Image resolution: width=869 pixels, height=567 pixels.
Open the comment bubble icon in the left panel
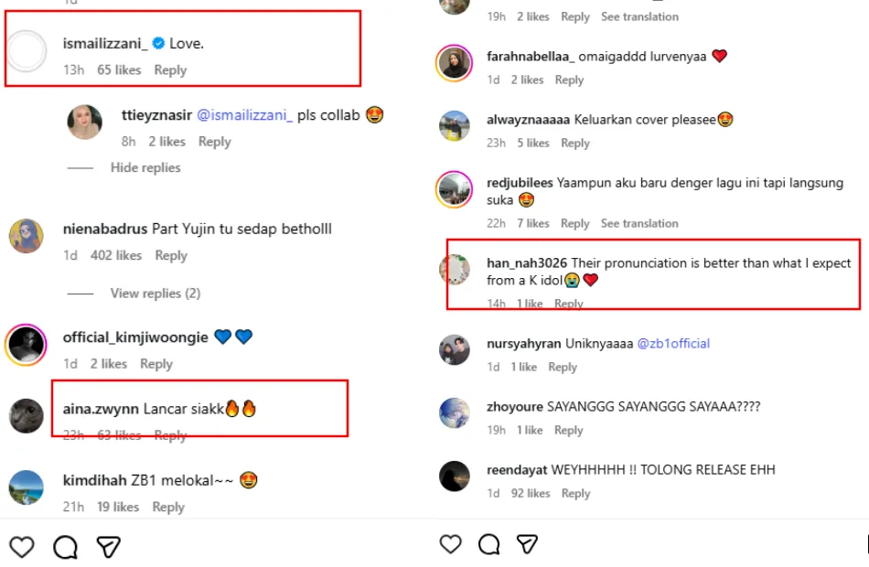pyautogui.click(x=65, y=547)
